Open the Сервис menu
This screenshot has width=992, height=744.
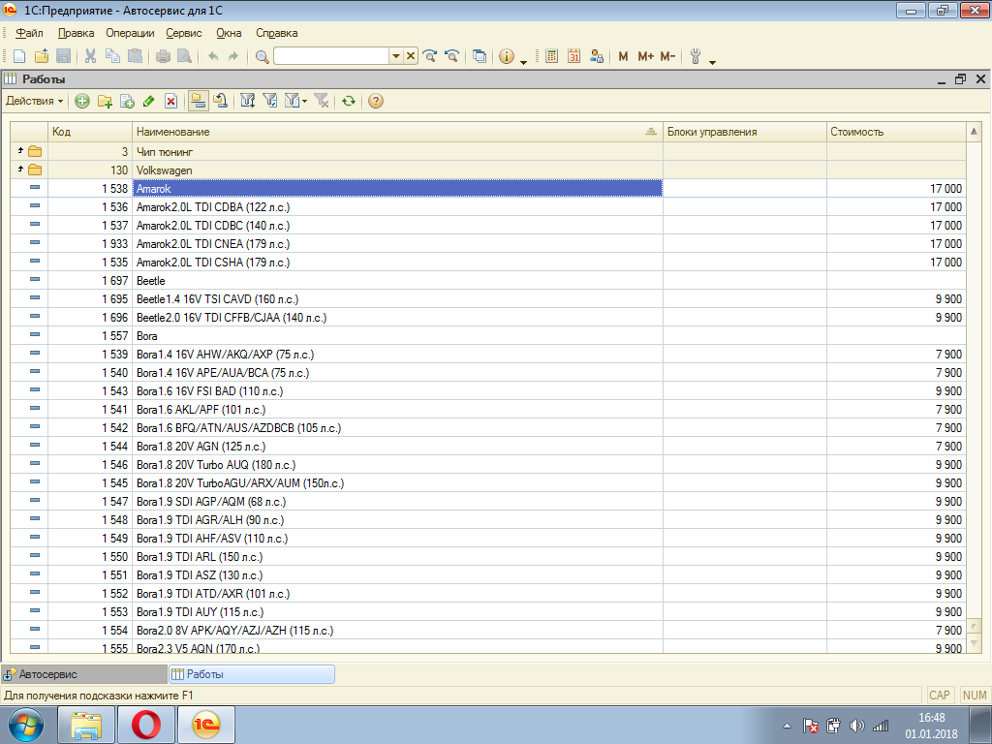[184, 33]
